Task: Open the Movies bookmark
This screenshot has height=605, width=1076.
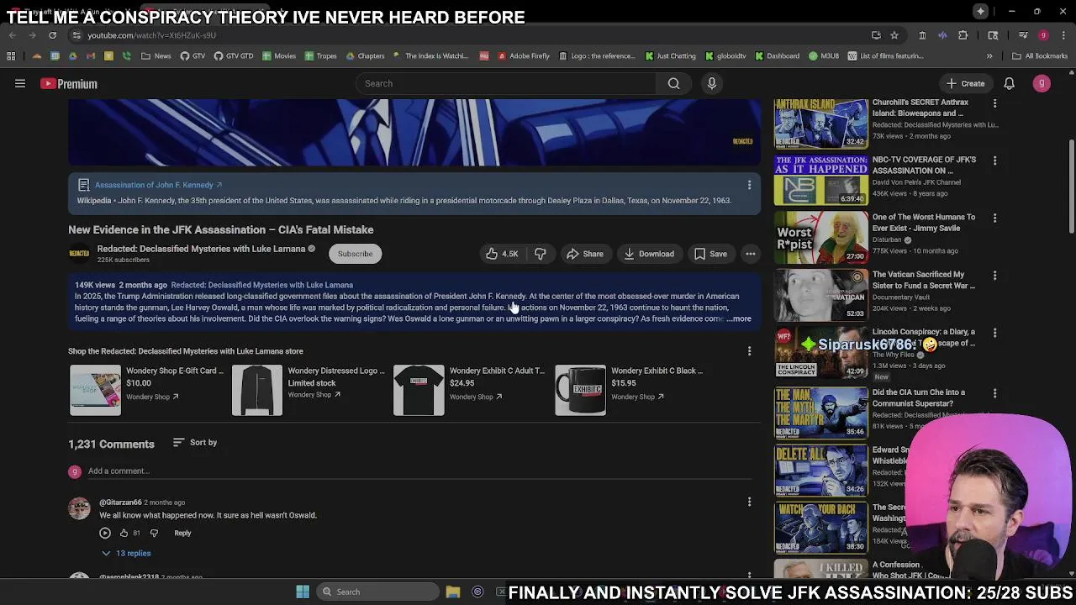Action: pyautogui.click(x=279, y=56)
